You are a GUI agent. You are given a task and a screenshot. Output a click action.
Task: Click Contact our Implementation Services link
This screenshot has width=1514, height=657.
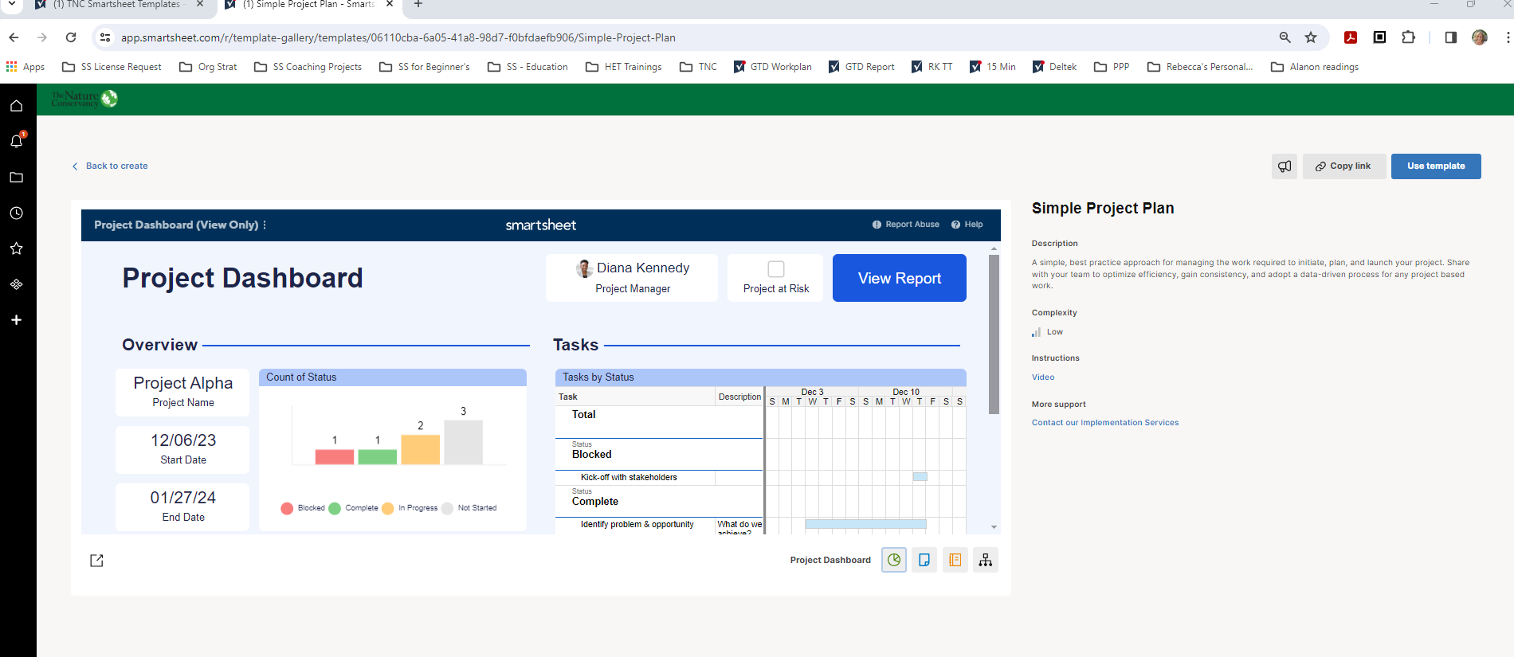pyautogui.click(x=1105, y=423)
